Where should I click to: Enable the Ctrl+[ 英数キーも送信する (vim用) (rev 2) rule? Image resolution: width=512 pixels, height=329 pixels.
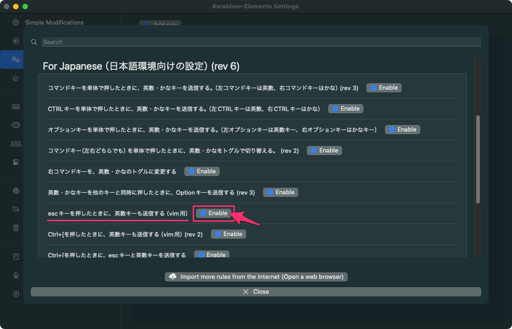228,234
